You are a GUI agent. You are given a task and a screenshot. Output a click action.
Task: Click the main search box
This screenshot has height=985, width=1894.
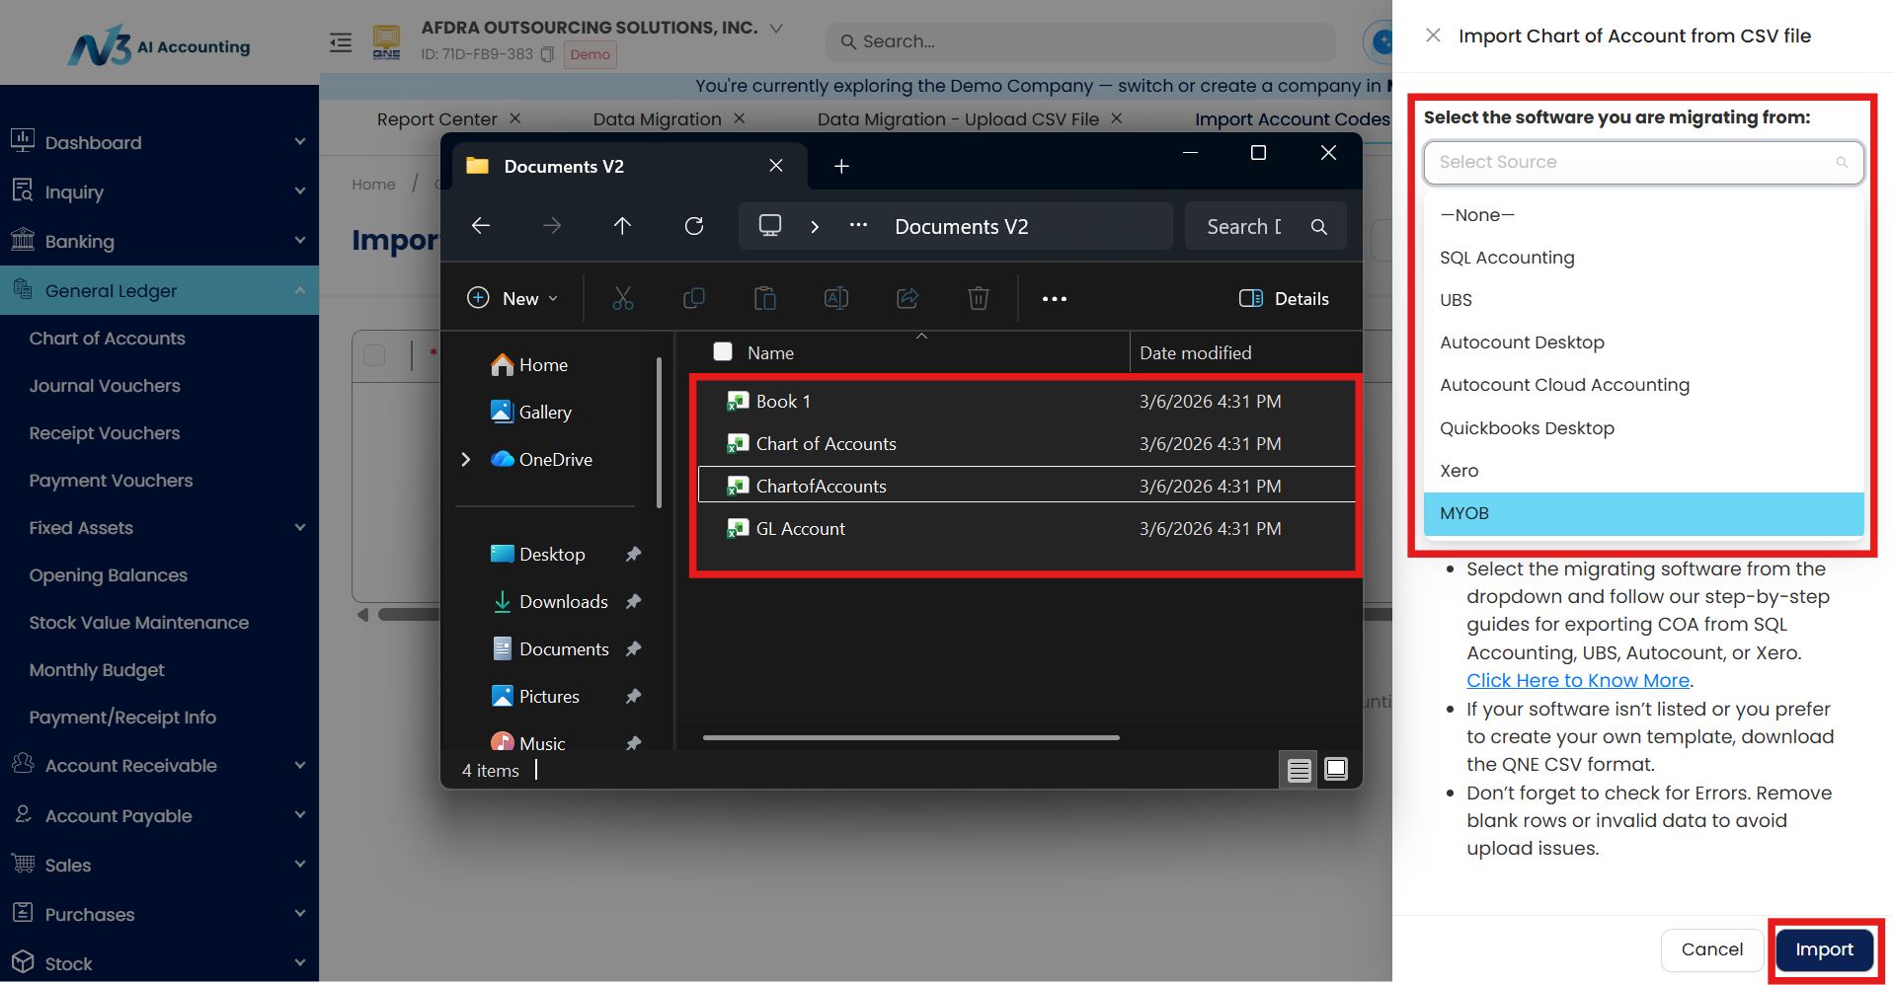[1080, 41]
